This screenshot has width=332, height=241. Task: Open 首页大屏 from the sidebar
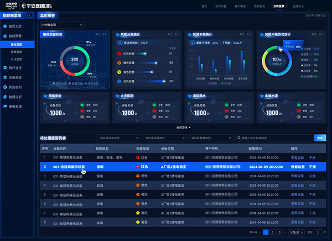15,25
